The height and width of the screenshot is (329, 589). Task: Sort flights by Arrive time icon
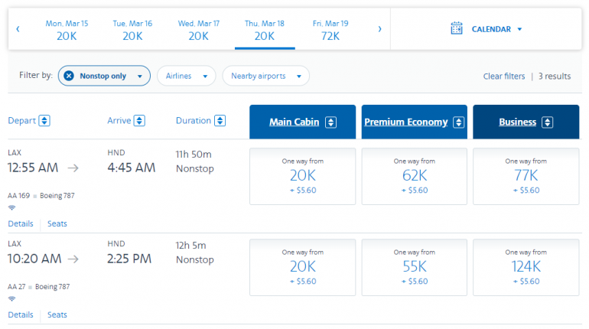coord(139,121)
